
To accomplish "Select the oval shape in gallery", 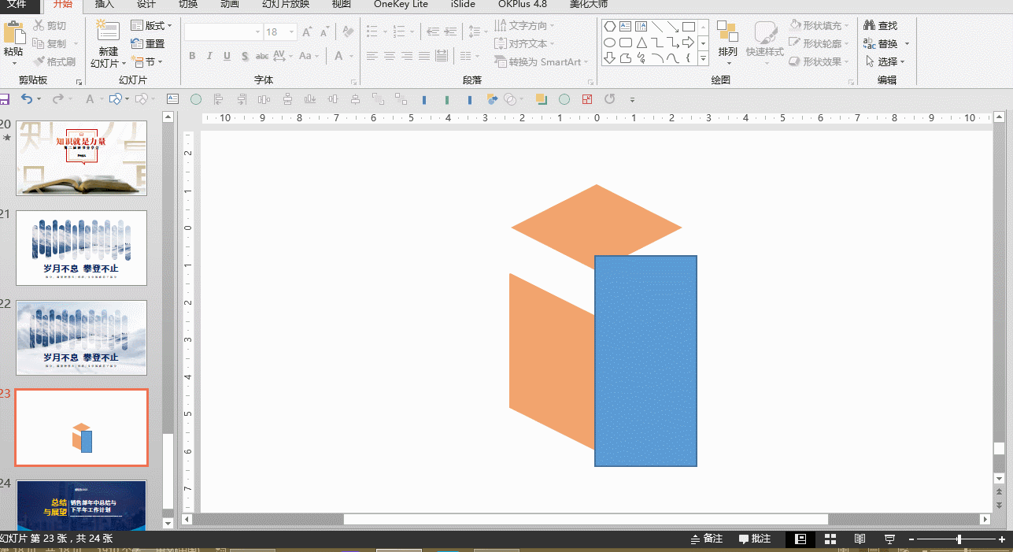I will [x=609, y=43].
